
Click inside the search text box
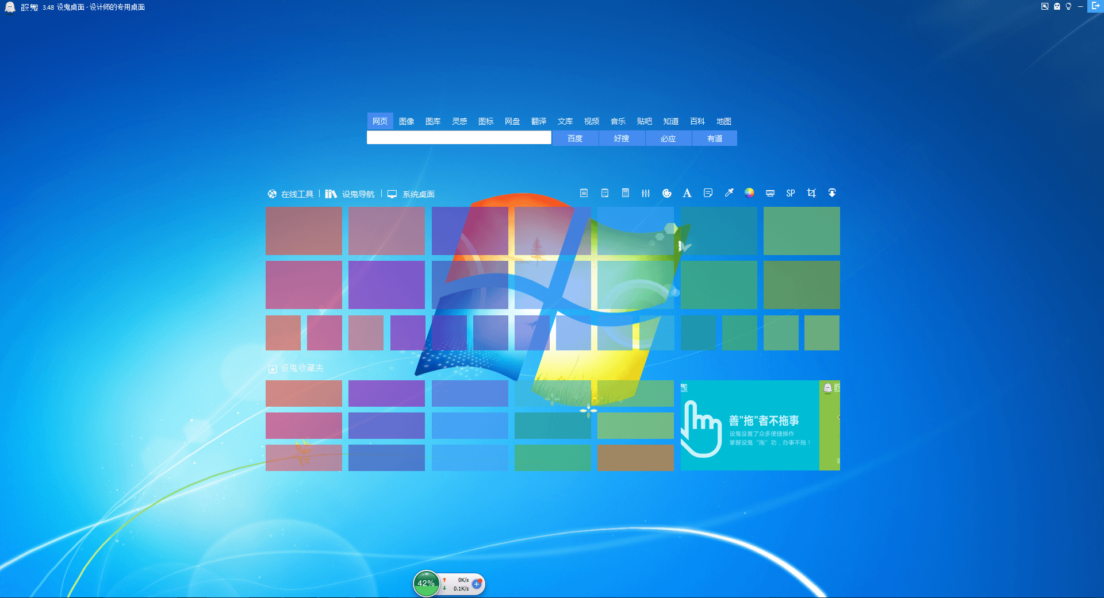[x=459, y=138]
